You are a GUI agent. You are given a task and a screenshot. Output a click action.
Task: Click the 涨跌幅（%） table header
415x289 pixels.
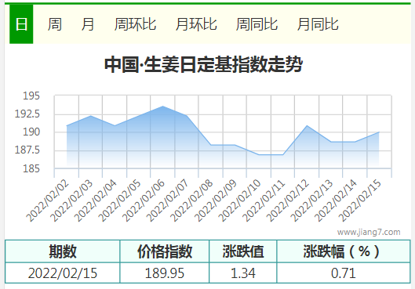[344, 251]
